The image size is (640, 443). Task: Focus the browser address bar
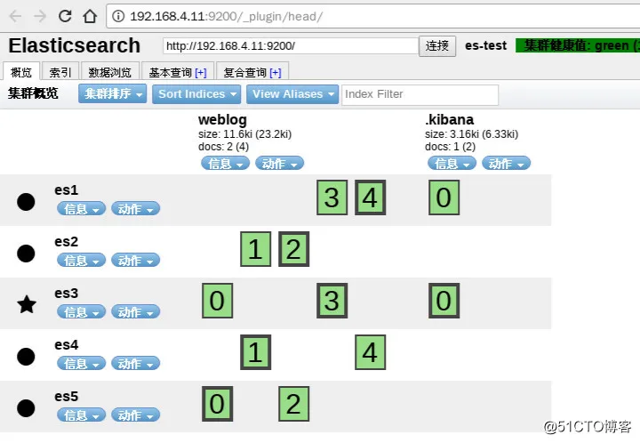tap(372, 16)
